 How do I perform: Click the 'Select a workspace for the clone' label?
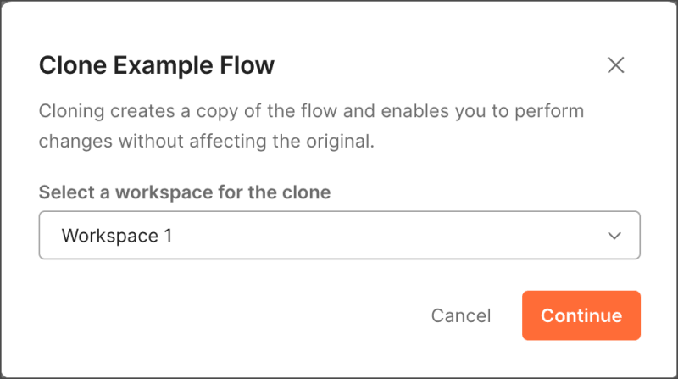(x=185, y=192)
